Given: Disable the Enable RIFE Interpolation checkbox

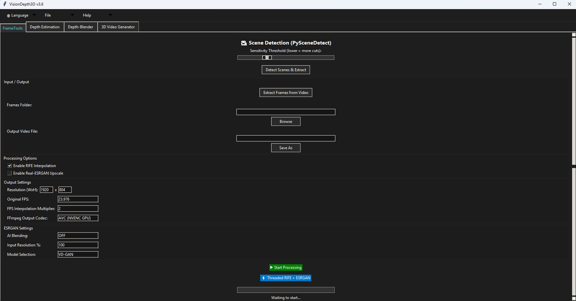Looking at the screenshot, I should (10, 166).
